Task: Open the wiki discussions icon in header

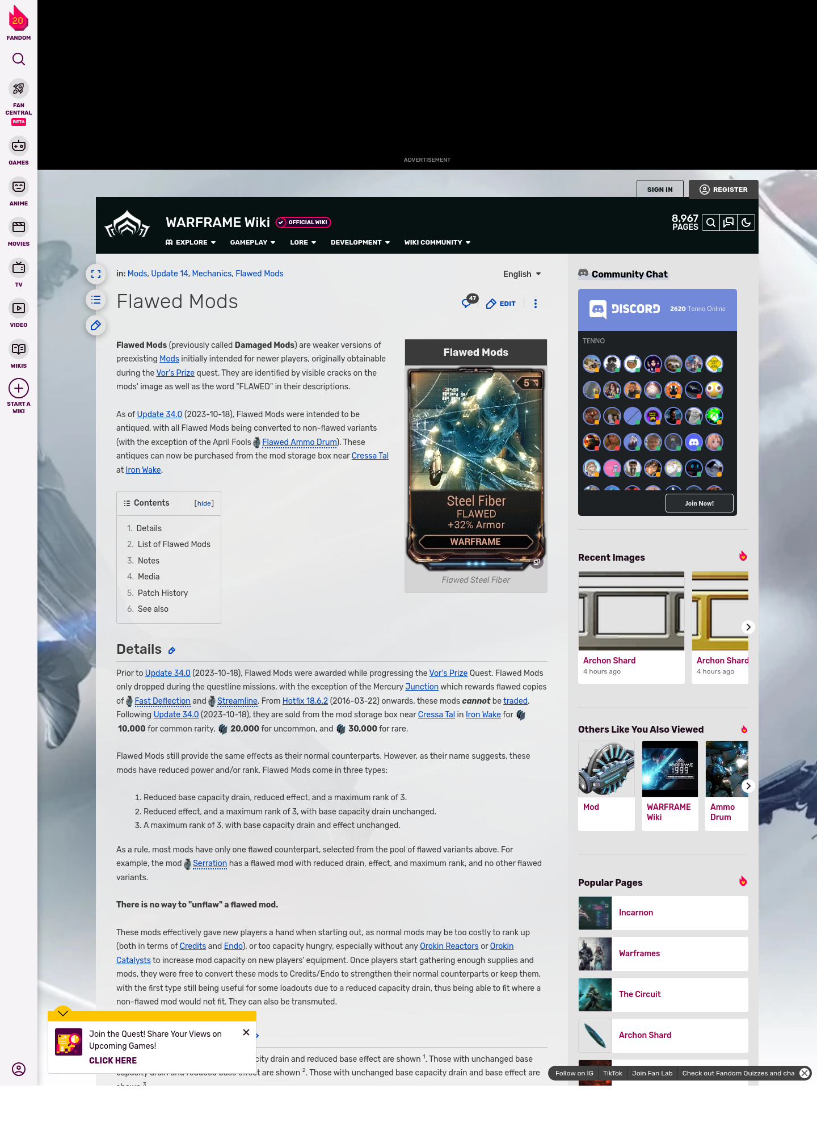Action: pyautogui.click(x=728, y=222)
